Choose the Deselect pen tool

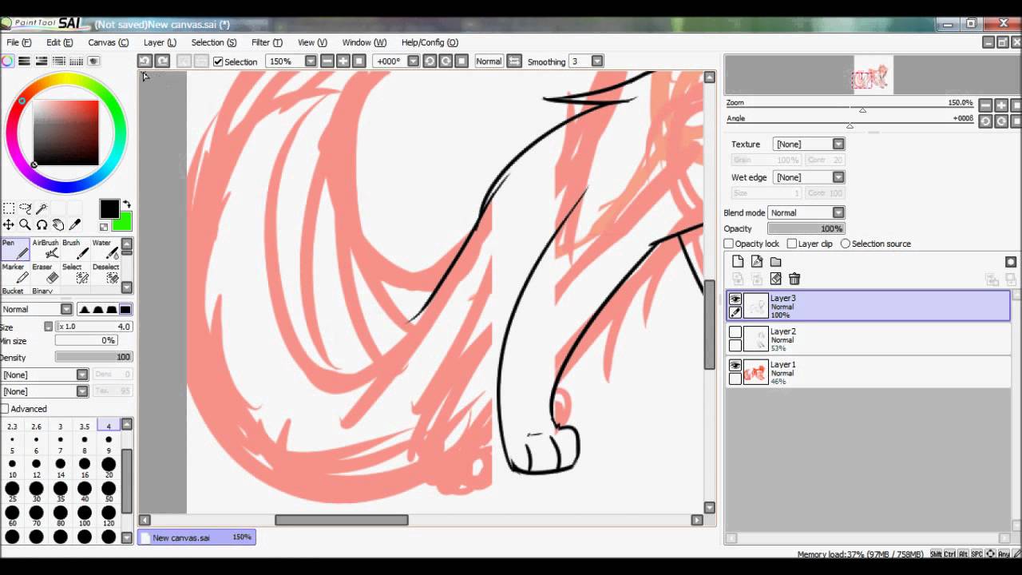point(105,273)
